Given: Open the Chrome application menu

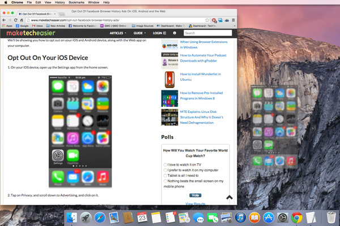Looking at the screenshot, I should pyautogui.click(x=17, y=2).
